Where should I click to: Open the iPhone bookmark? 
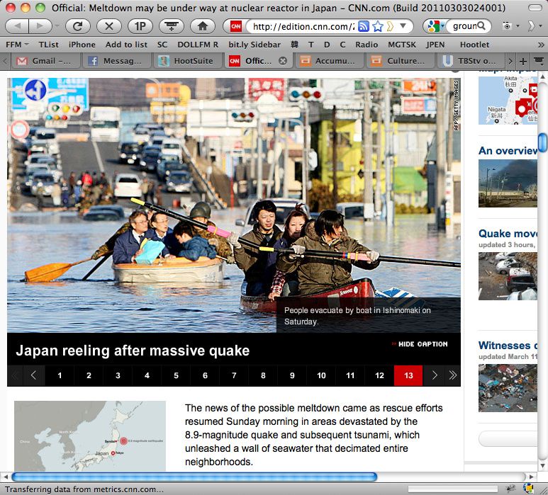(82, 45)
